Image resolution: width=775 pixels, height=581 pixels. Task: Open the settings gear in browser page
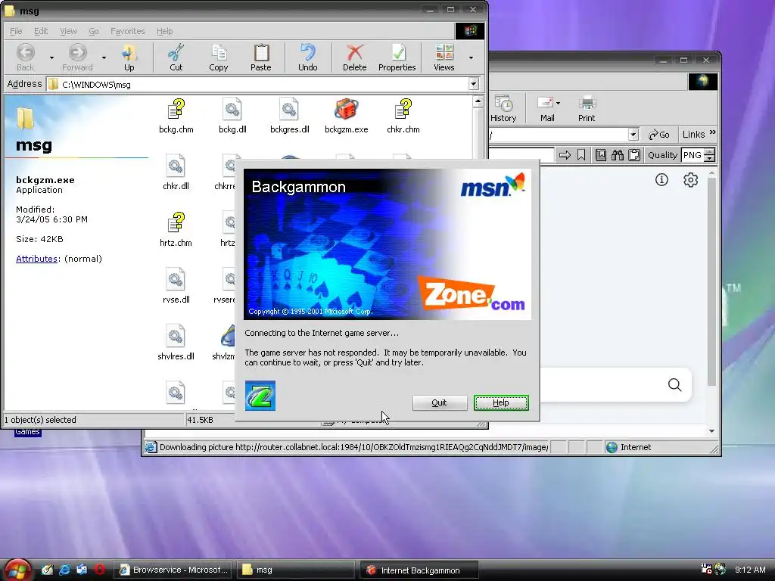(690, 180)
